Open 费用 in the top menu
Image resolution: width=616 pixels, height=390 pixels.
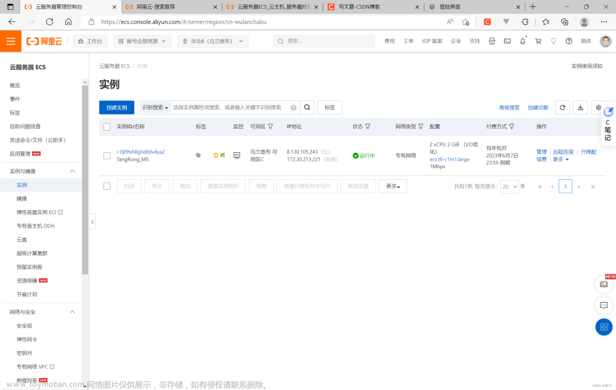pyautogui.click(x=389, y=41)
